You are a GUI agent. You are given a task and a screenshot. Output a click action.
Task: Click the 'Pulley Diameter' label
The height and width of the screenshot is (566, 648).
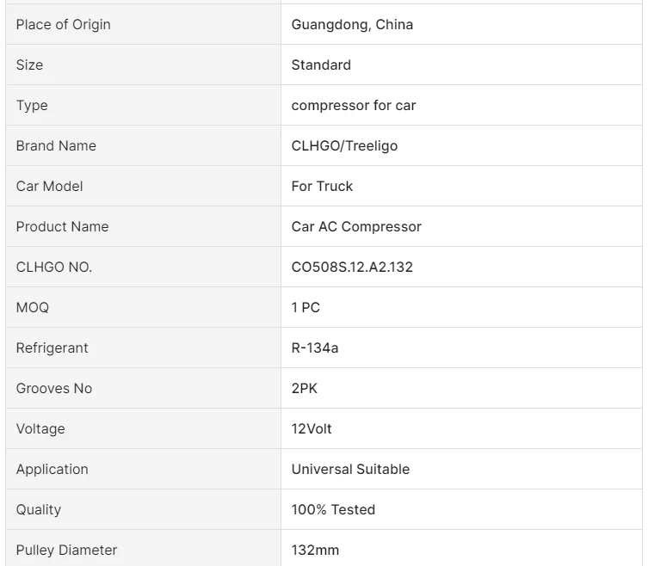[66, 550]
